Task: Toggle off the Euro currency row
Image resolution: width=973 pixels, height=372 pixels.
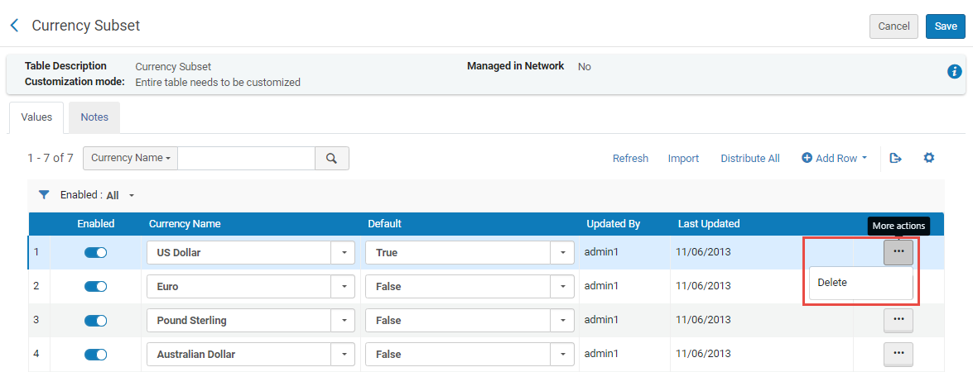Action: click(96, 287)
